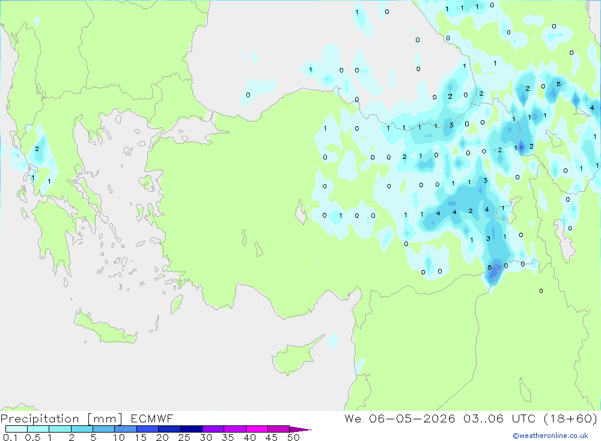Click the '45' legend scale label
This screenshot has width=601, height=441.
point(272,437)
